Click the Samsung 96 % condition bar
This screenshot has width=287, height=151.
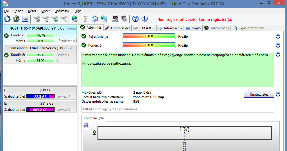tap(40, 55)
